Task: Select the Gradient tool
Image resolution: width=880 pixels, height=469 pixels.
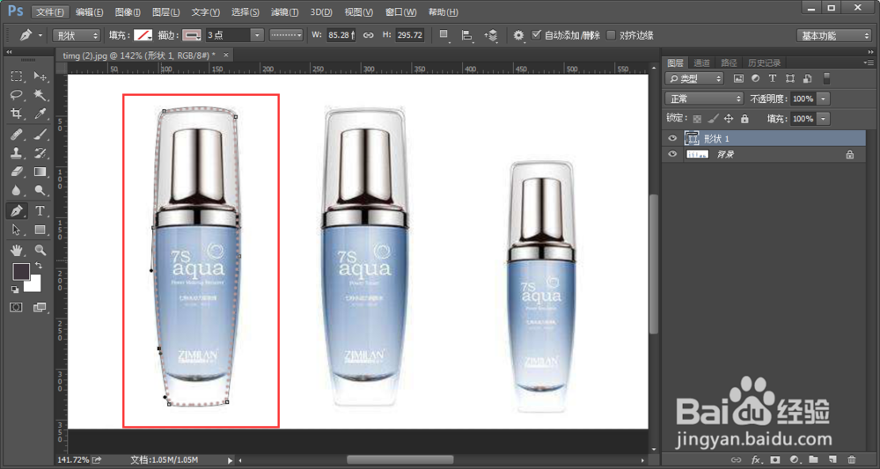Action: pyautogui.click(x=40, y=171)
